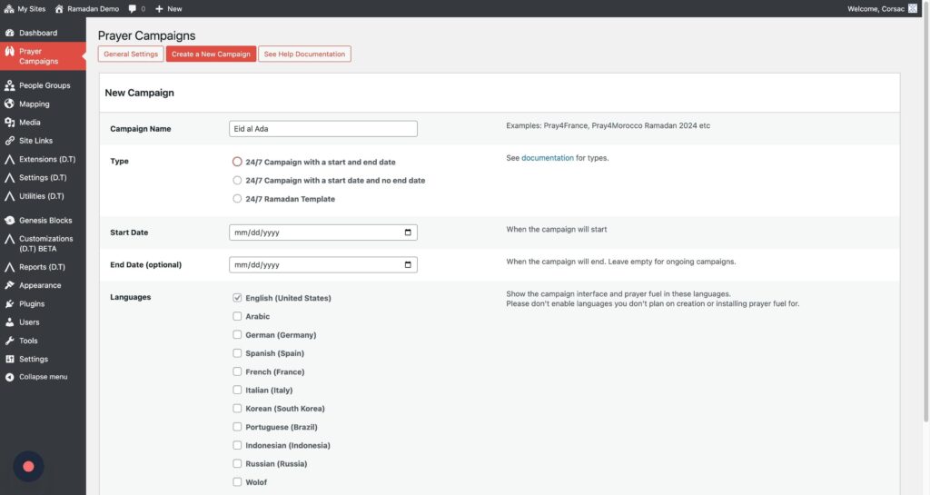Click See Help Documentation button
Viewport: 930px width, 495px height.
304,54
